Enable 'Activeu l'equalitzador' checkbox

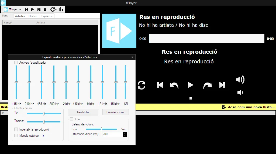click(16, 63)
